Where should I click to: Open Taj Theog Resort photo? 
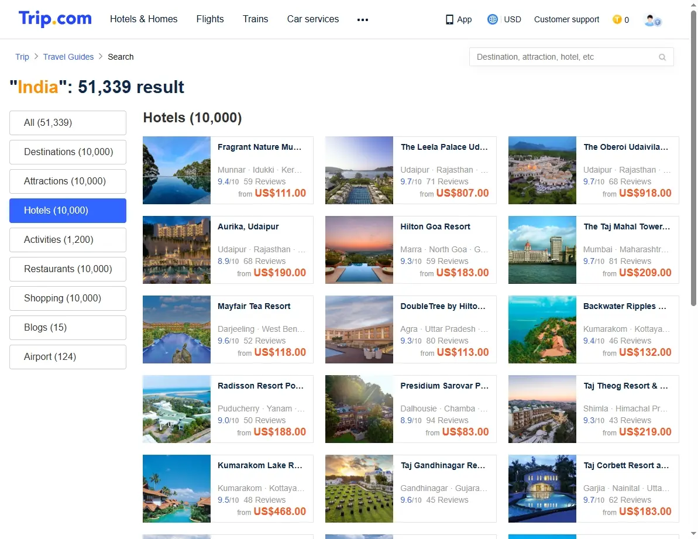click(542, 409)
